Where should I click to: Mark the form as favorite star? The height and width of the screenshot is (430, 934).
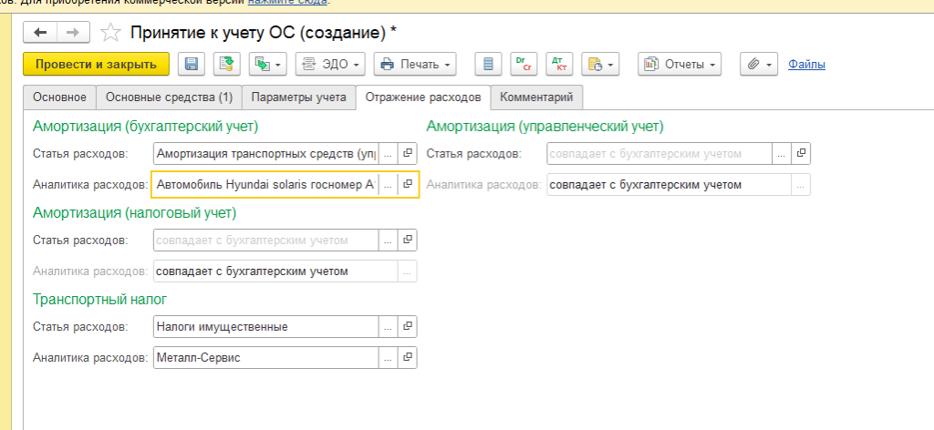(x=110, y=33)
